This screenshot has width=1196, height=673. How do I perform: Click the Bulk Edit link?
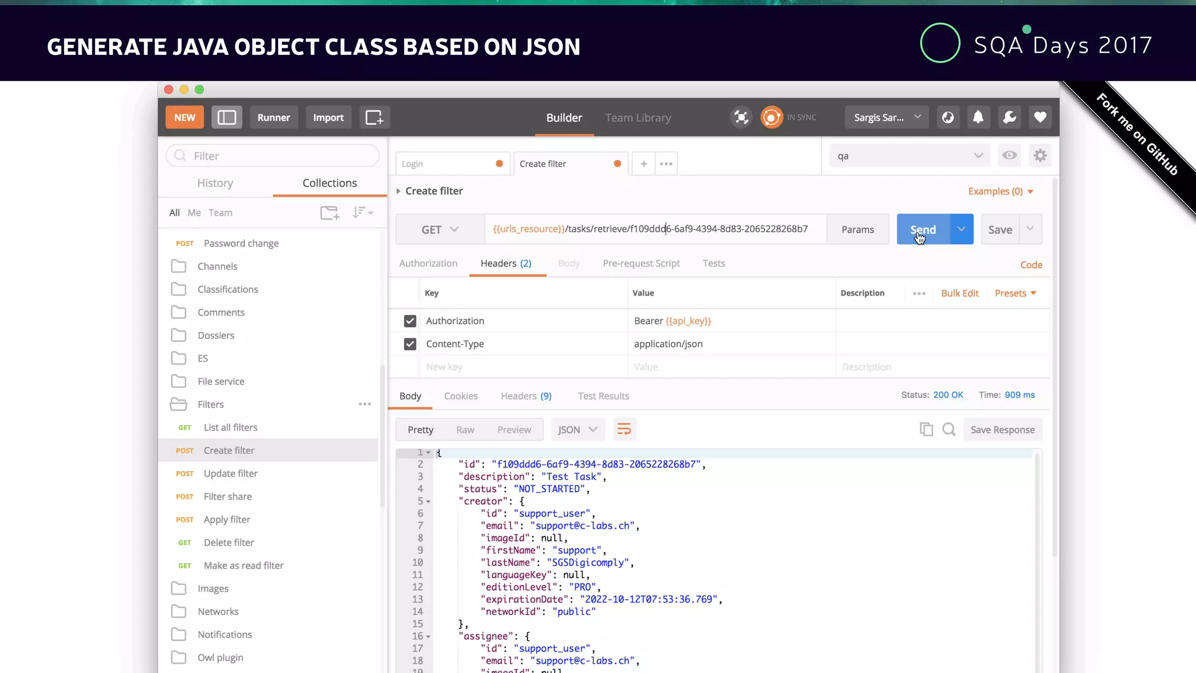(x=959, y=293)
